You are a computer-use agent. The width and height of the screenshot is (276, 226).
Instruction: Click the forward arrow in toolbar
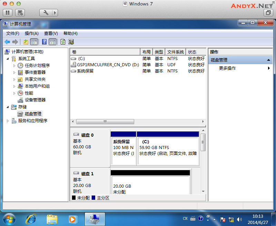point(15,42)
